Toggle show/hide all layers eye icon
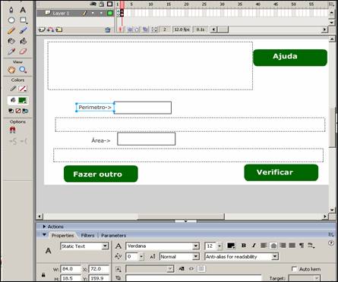This screenshot has width=338, height=282. [x=93, y=4]
